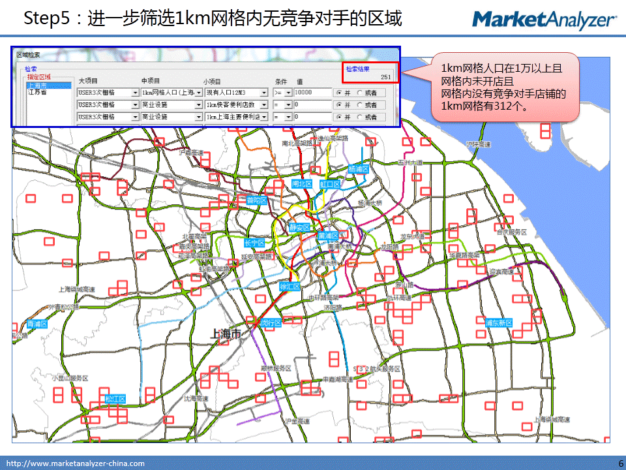Select 并 radio in first condition row
The height and width of the screenshot is (470, 626).
338,93
